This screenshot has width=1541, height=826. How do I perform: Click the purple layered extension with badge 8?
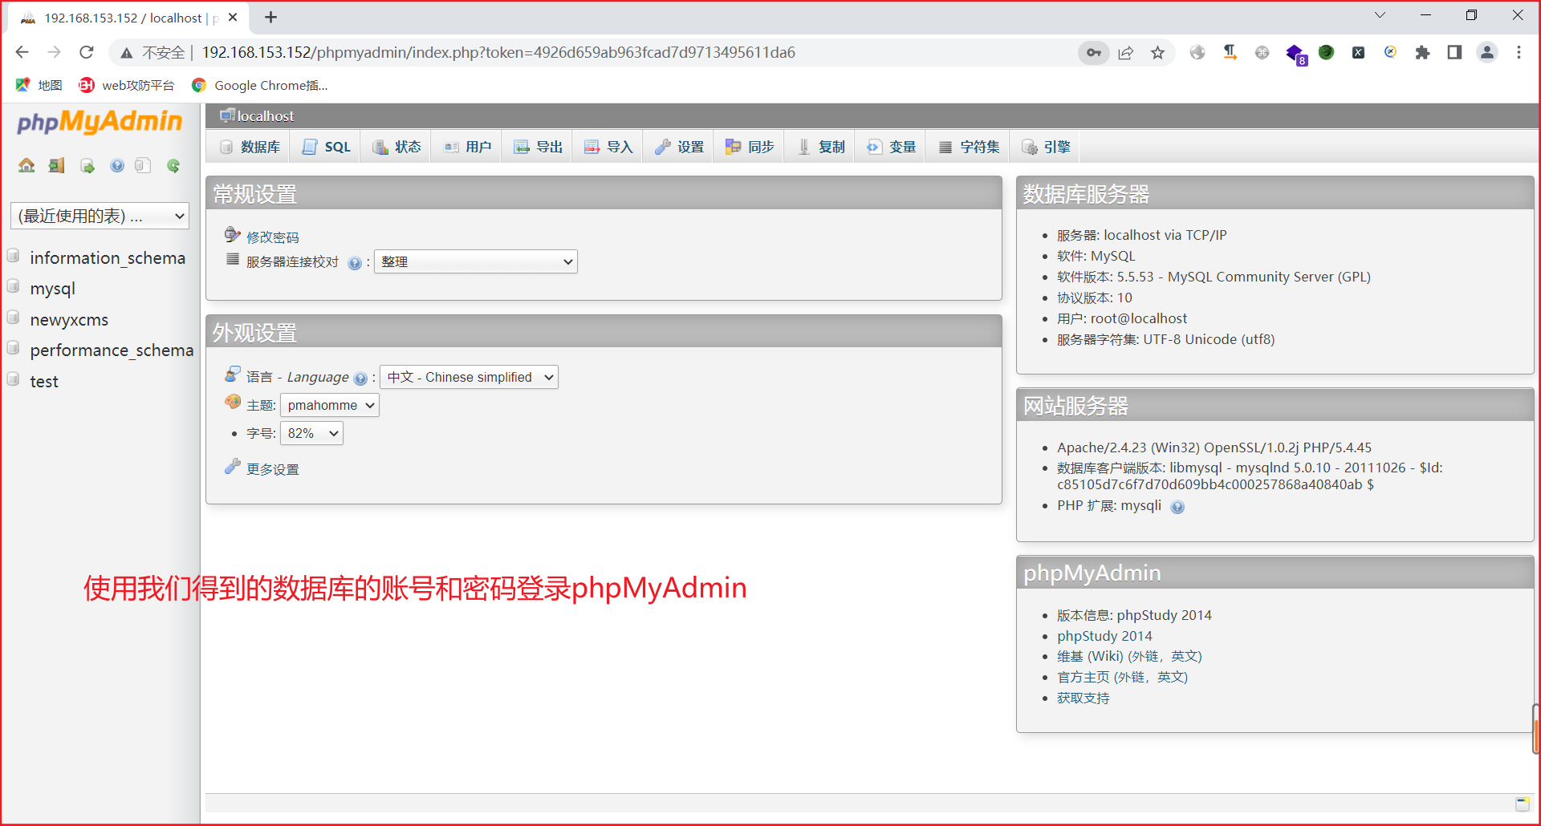[x=1295, y=54]
